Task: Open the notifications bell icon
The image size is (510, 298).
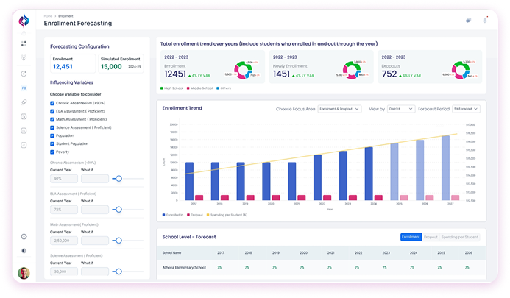Action: (x=485, y=21)
